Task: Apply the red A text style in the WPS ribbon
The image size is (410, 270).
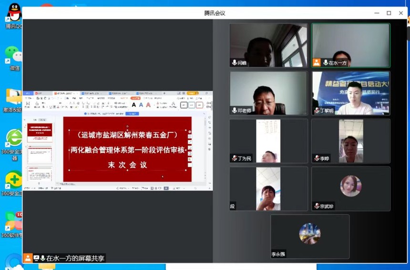Action: pyautogui.click(x=148, y=105)
